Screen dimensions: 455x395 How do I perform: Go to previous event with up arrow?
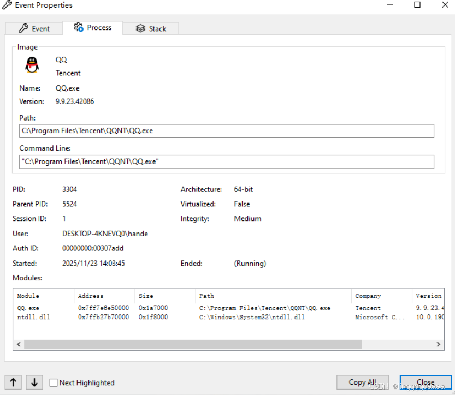[13, 382]
